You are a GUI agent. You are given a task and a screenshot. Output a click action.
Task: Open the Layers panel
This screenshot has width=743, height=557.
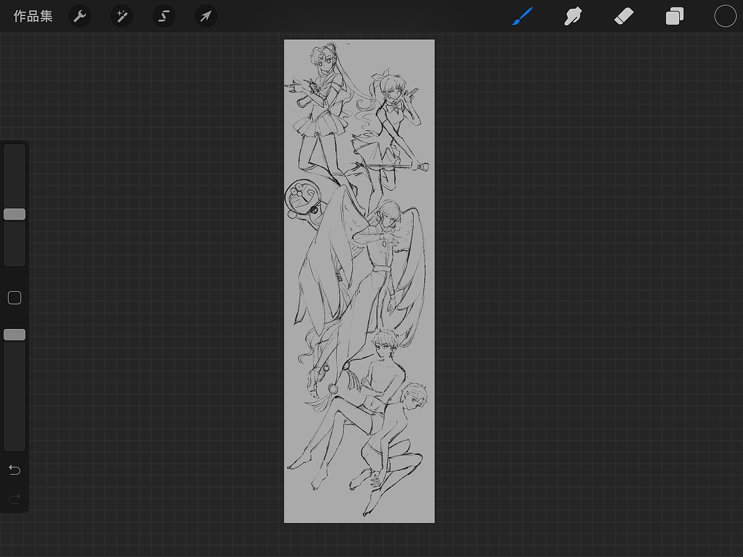675,16
